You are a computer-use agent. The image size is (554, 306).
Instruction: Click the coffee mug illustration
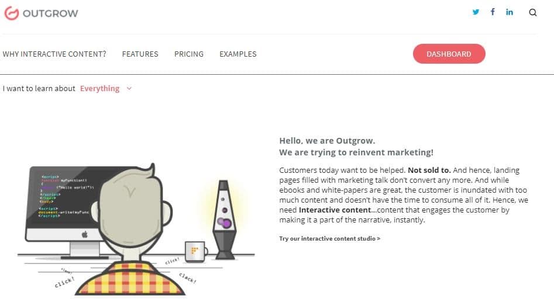195,252
